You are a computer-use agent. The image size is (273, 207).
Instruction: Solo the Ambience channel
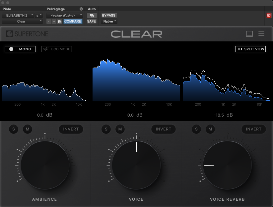click(14, 129)
